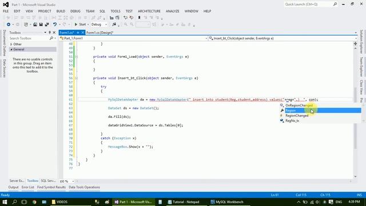Viewport: 366px width, 206px height.
Task: Switch to Form1.cs [Design] tab
Action: coord(100,33)
